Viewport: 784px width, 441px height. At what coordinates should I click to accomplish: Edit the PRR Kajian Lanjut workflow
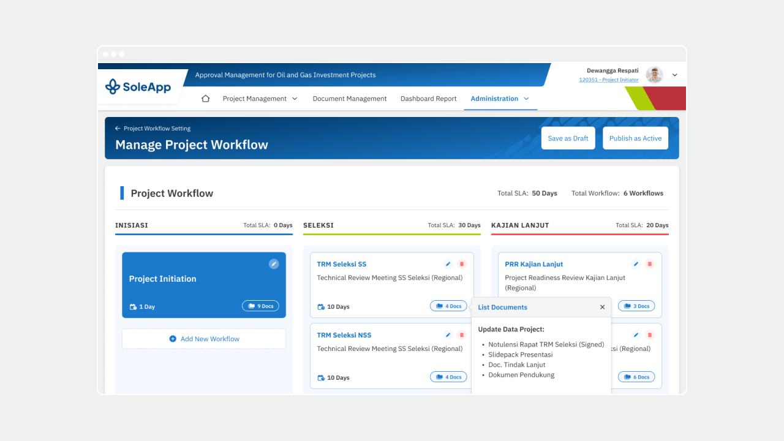pos(636,263)
